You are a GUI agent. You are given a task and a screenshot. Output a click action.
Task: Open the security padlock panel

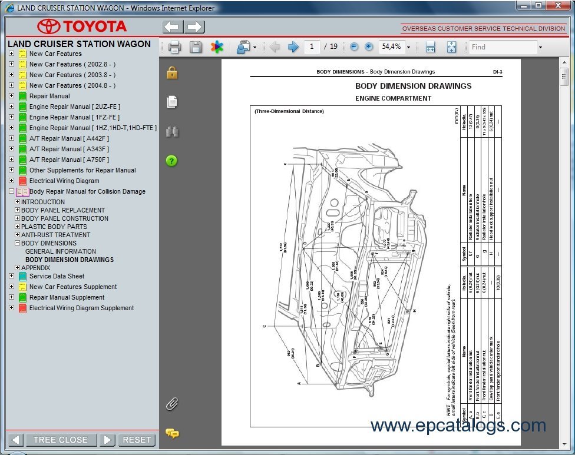[171, 72]
